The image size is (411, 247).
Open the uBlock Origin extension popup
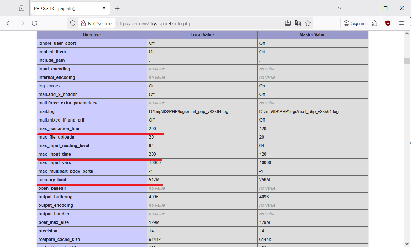pos(388,23)
